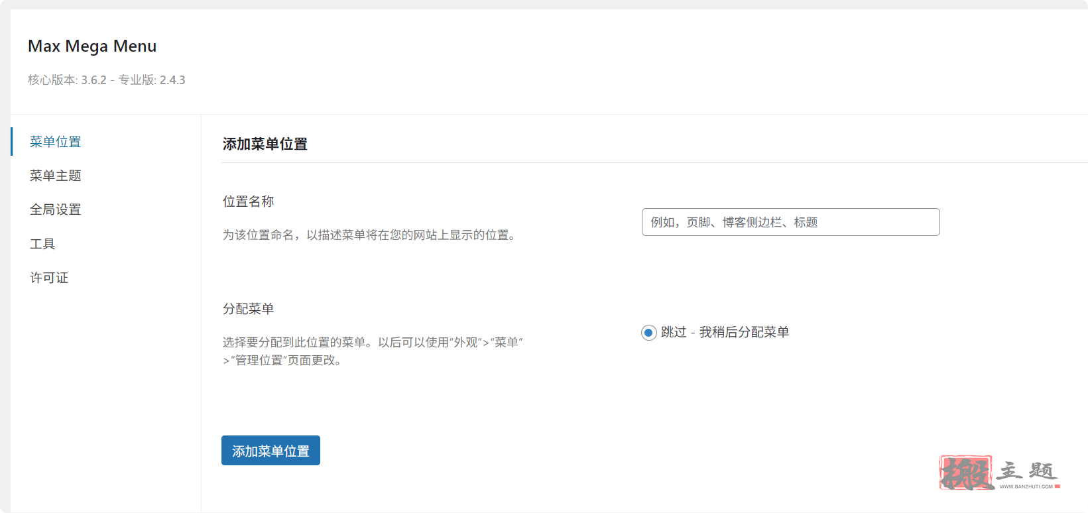Click the description starting with 为该位置命名
This screenshot has height=513, width=1088.
tap(371, 235)
